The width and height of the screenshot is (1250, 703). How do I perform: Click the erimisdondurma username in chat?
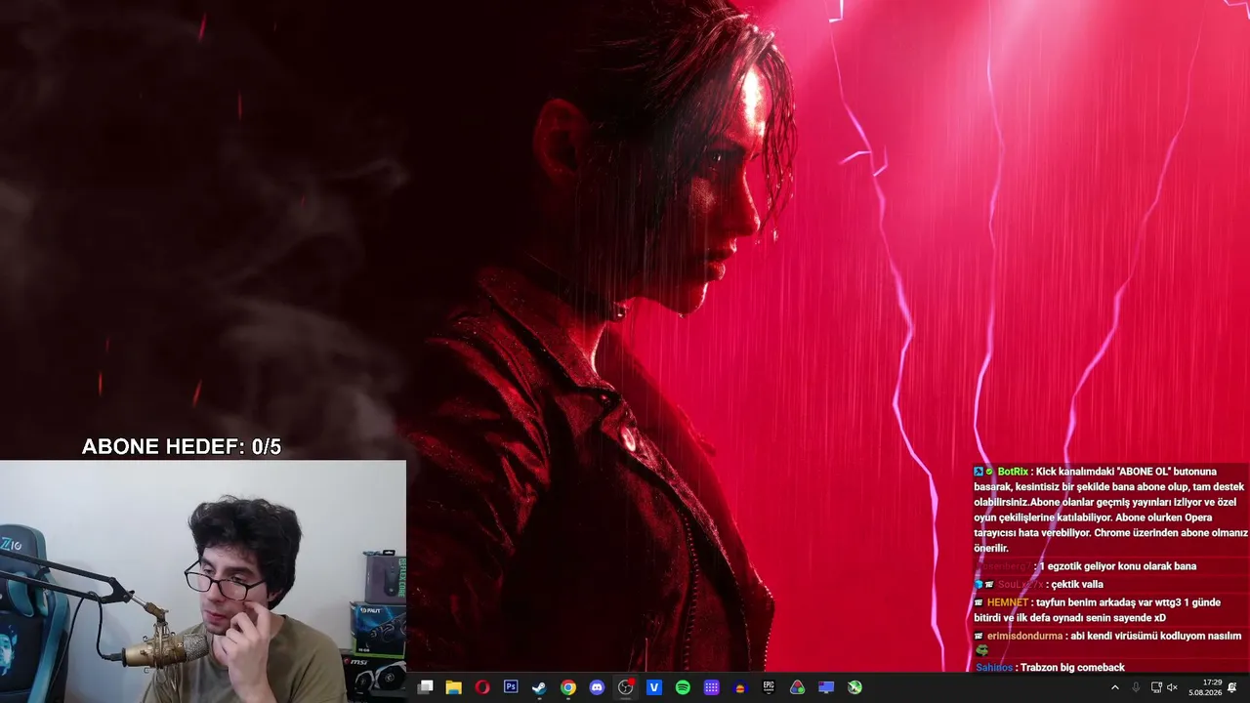click(1024, 636)
